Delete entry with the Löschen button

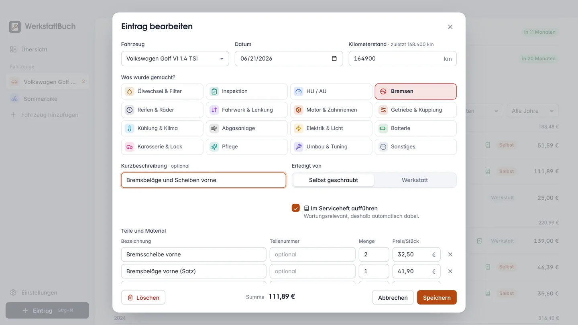point(143,297)
